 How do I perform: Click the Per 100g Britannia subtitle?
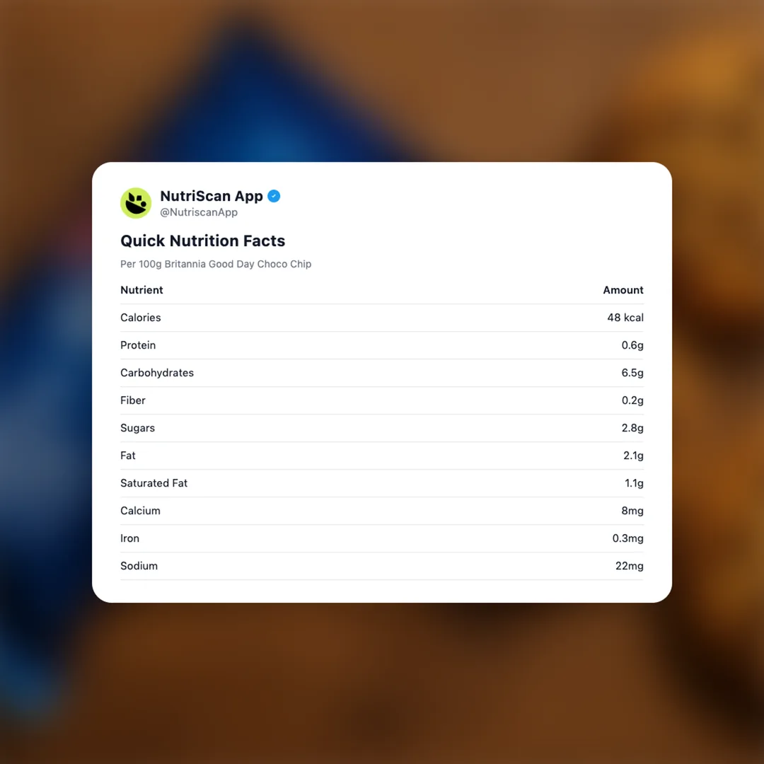(x=216, y=264)
